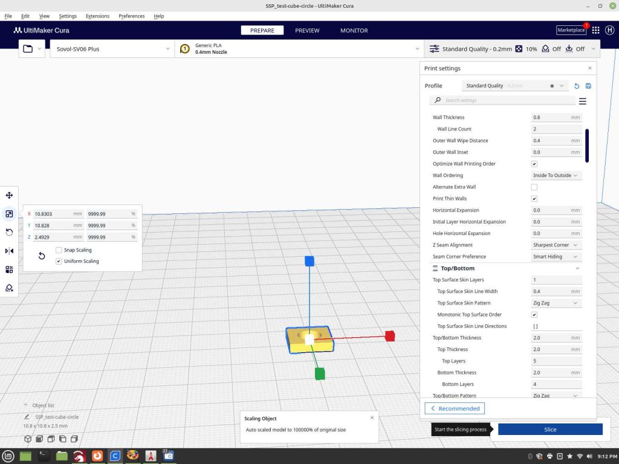Click the Z scale percentage field

click(x=112, y=237)
